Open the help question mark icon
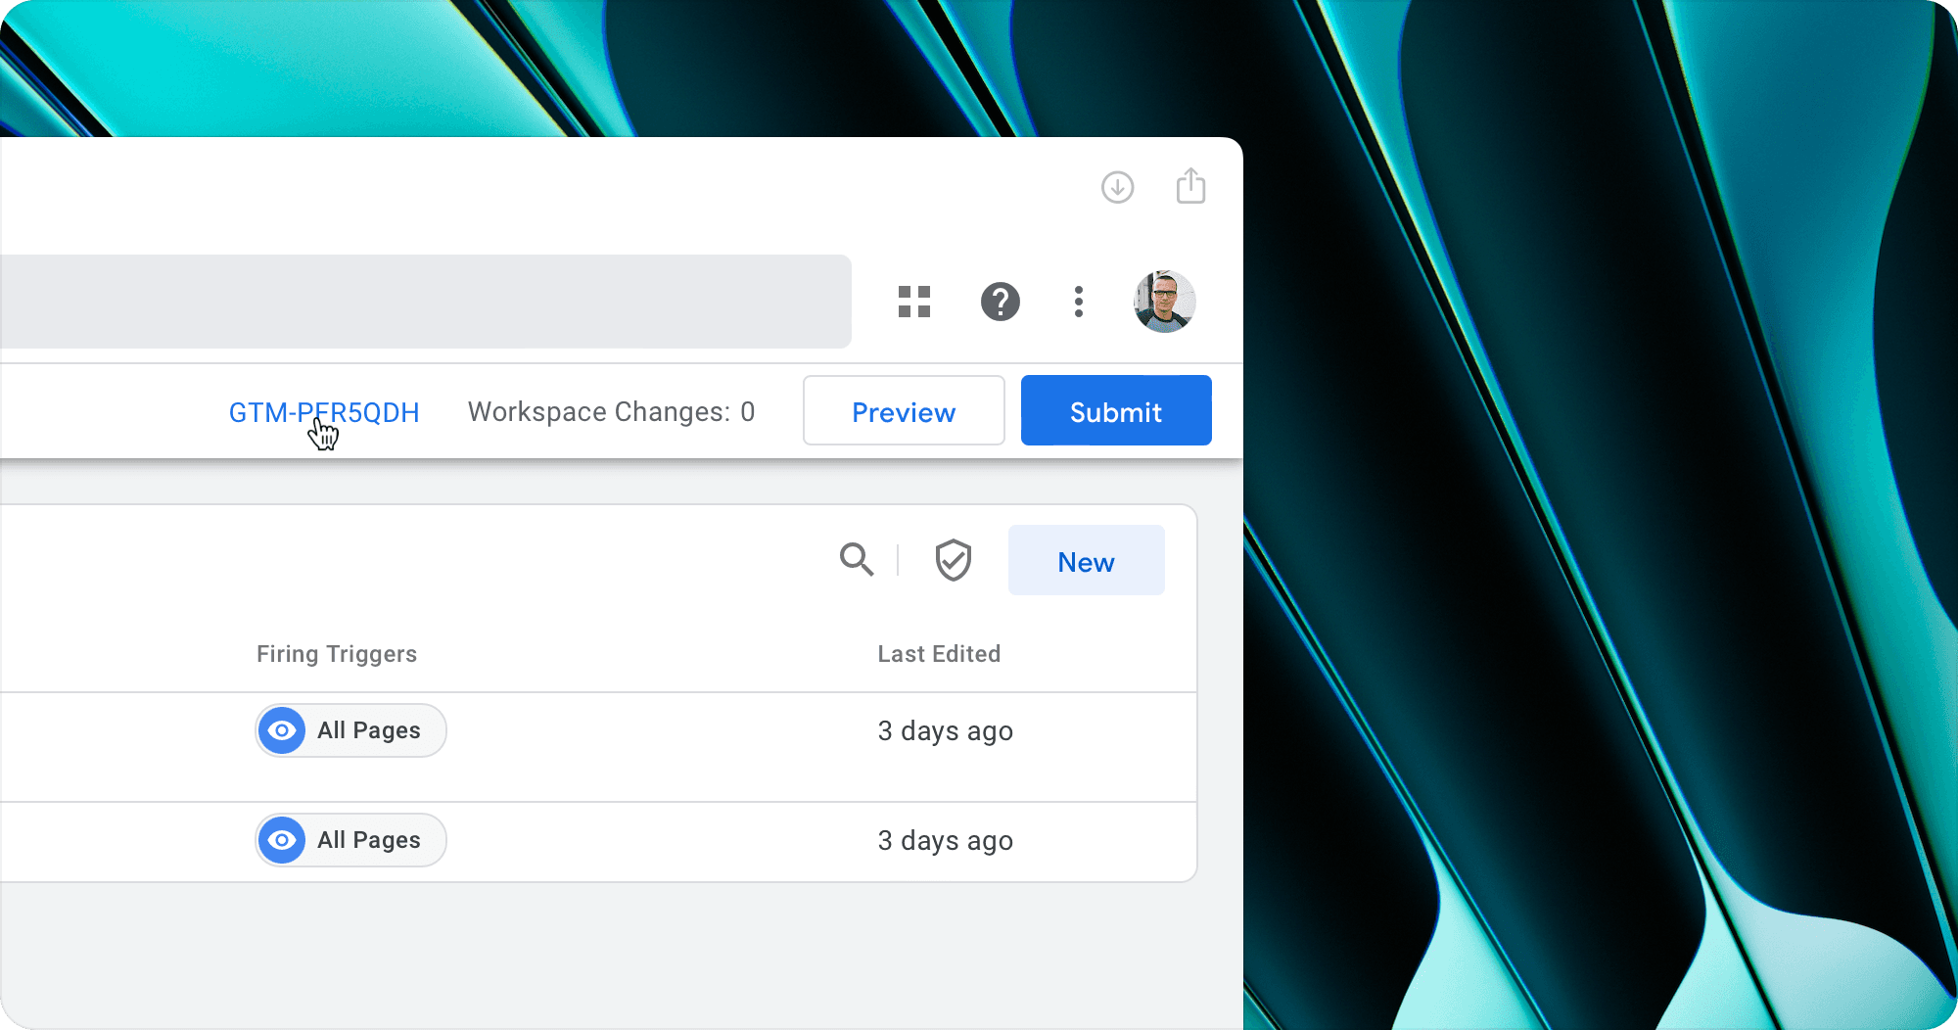The height and width of the screenshot is (1030, 1958). 1000,302
